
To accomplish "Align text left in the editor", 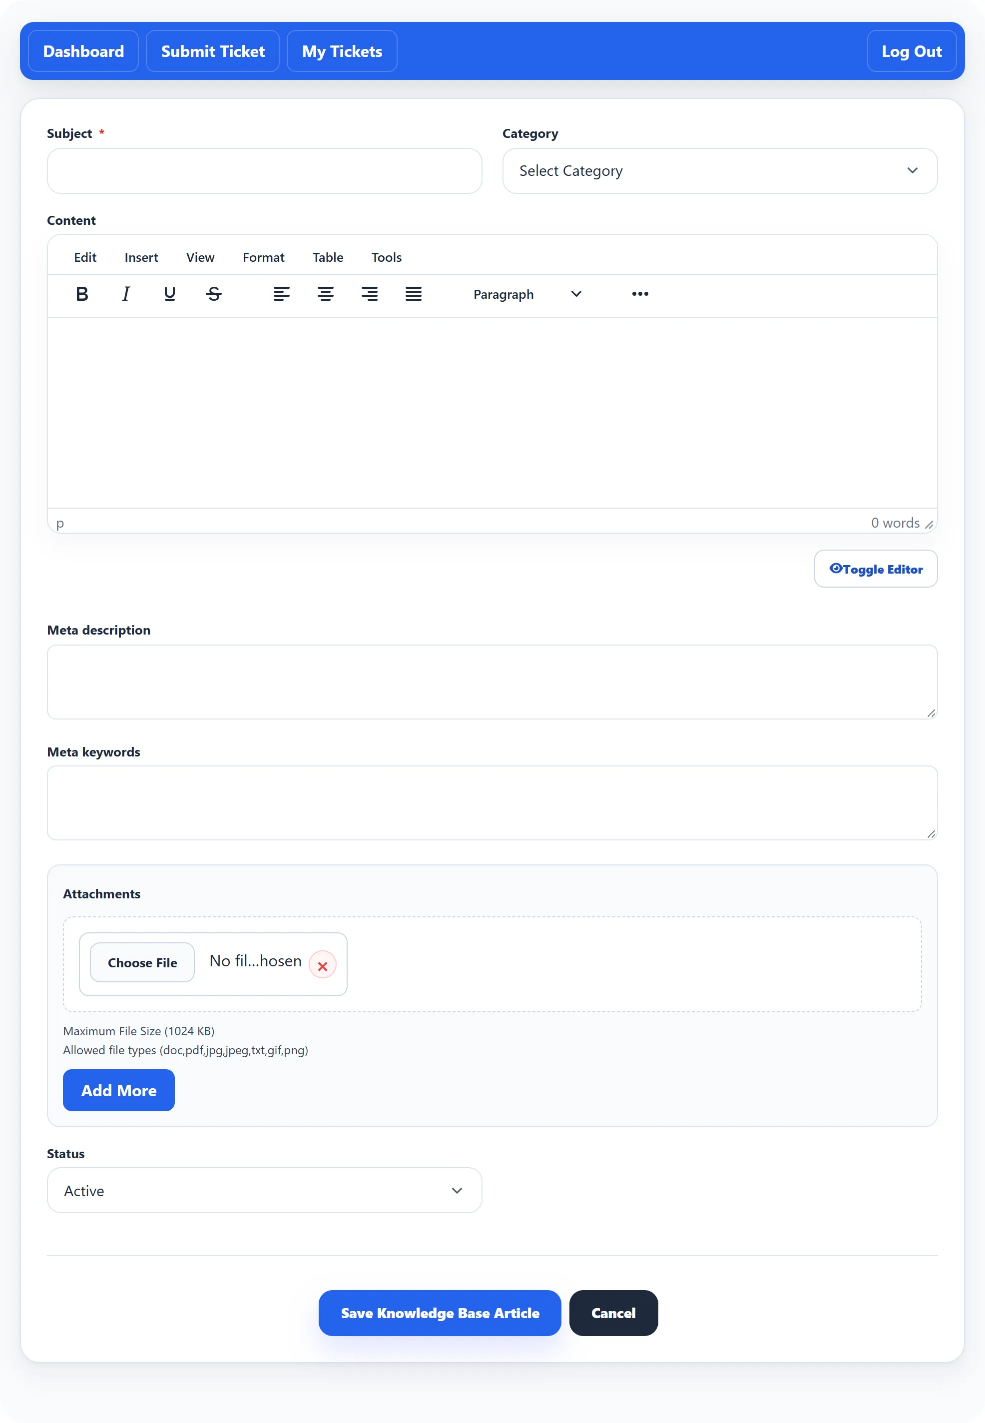I will coord(281,294).
